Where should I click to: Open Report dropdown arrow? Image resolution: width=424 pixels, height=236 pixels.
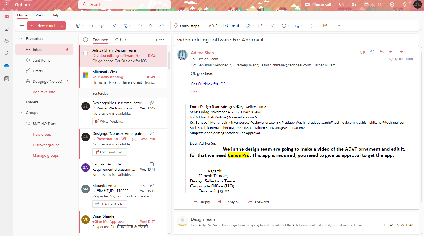[107, 26]
